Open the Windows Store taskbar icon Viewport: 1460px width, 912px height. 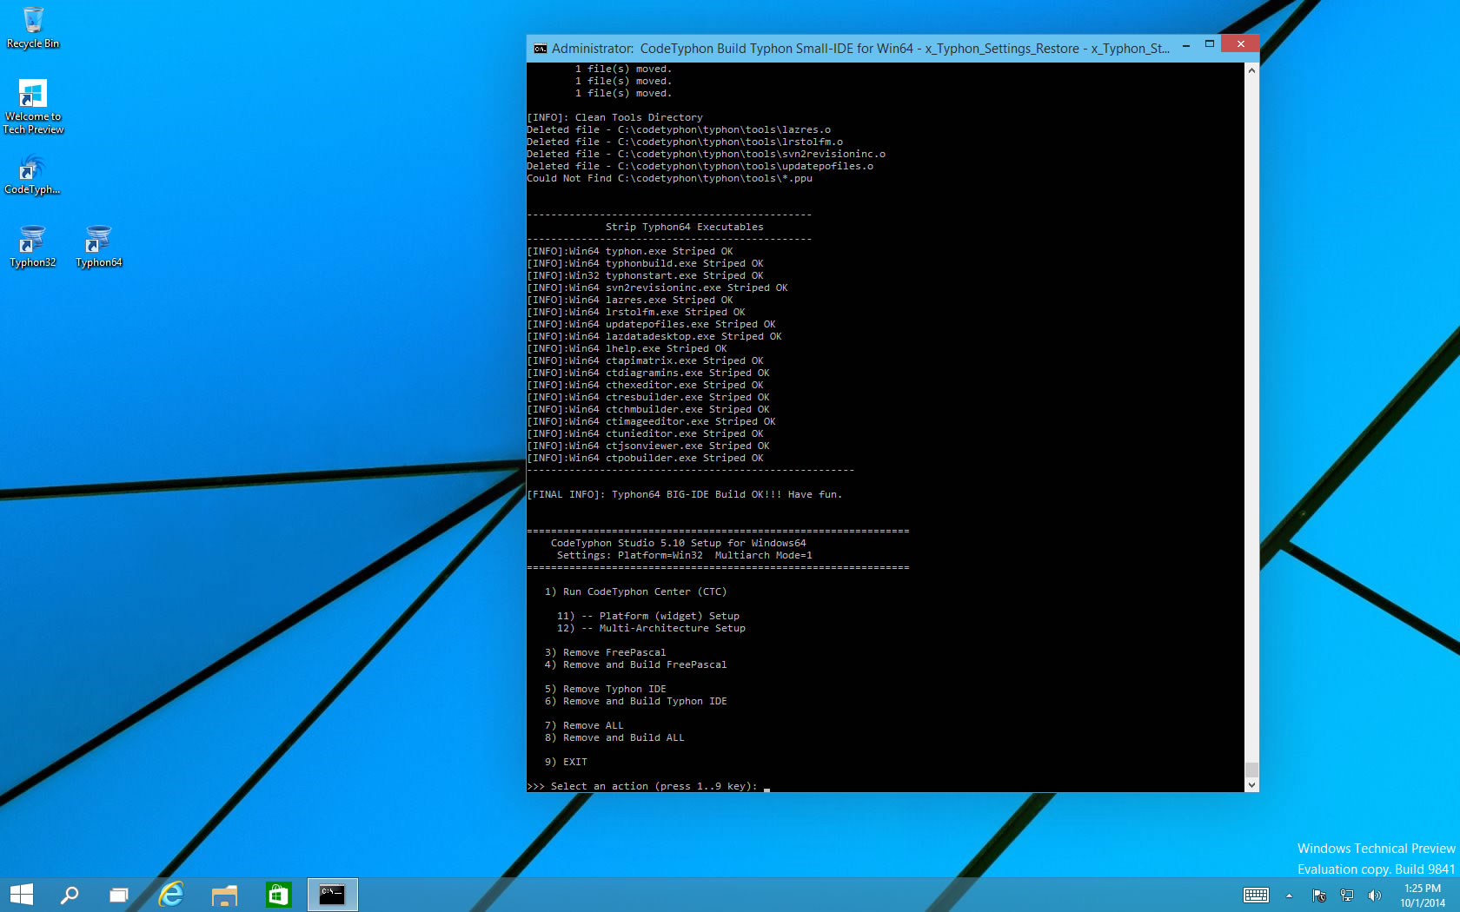point(278,895)
